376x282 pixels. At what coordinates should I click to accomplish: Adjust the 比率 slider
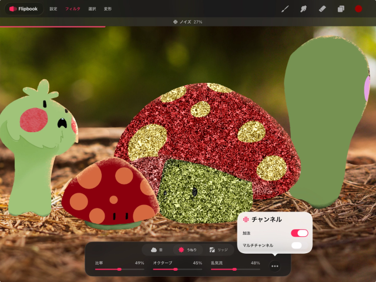click(119, 269)
